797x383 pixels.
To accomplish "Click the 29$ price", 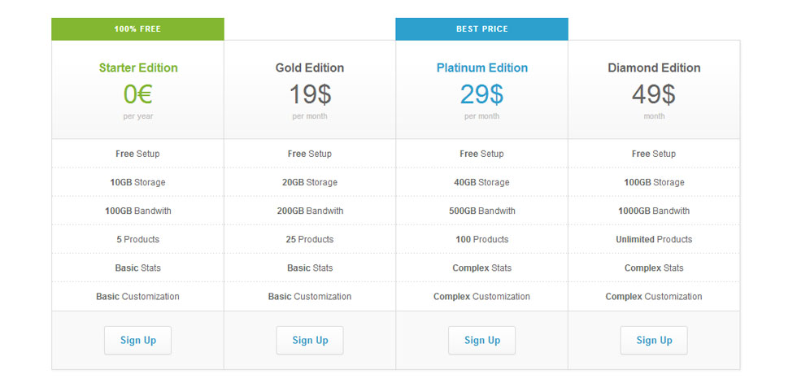I will pyautogui.click(x=481, y=94).
